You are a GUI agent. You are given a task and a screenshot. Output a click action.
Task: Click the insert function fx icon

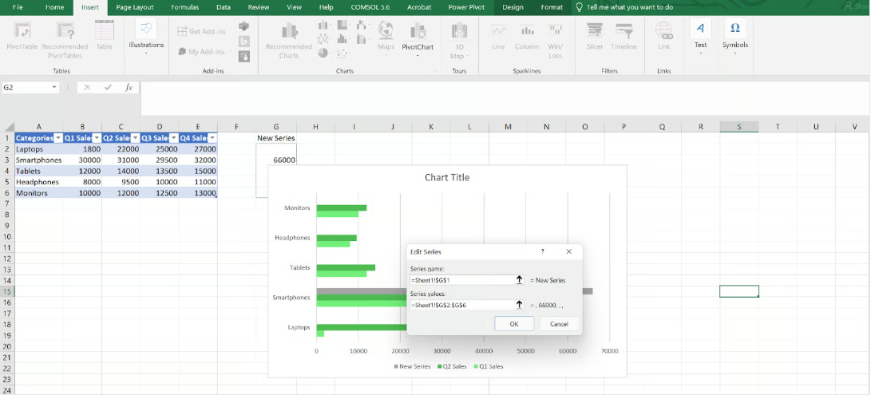129,87
